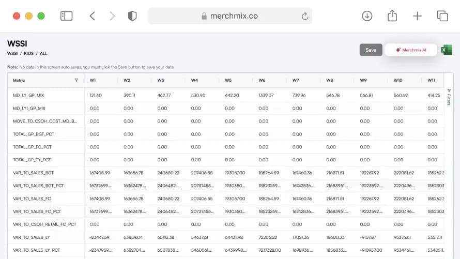Click the W1 column header
The height and width of the screenshot is (259, 460).
(x=93, y=80)
